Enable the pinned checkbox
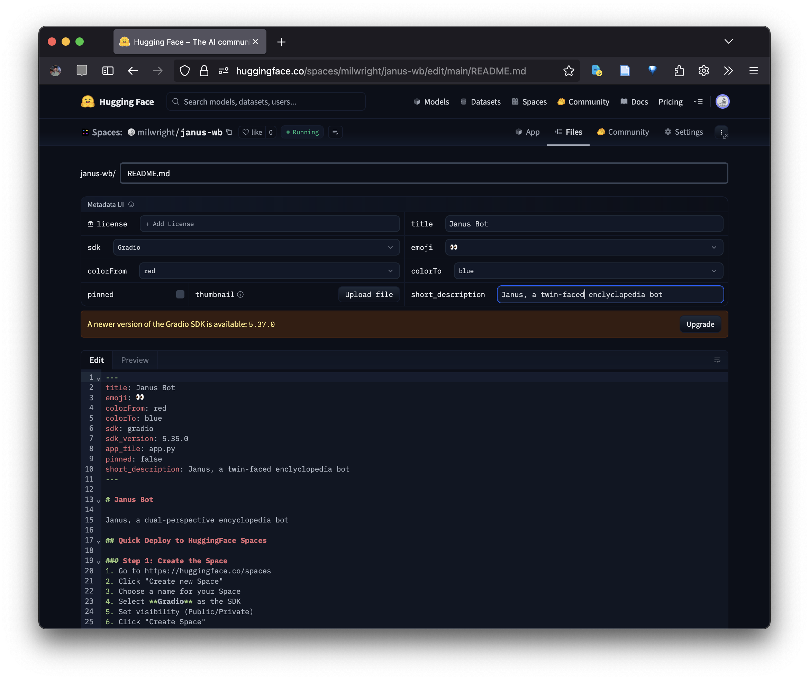Viewport: 809px width, 680px height. 180,295
